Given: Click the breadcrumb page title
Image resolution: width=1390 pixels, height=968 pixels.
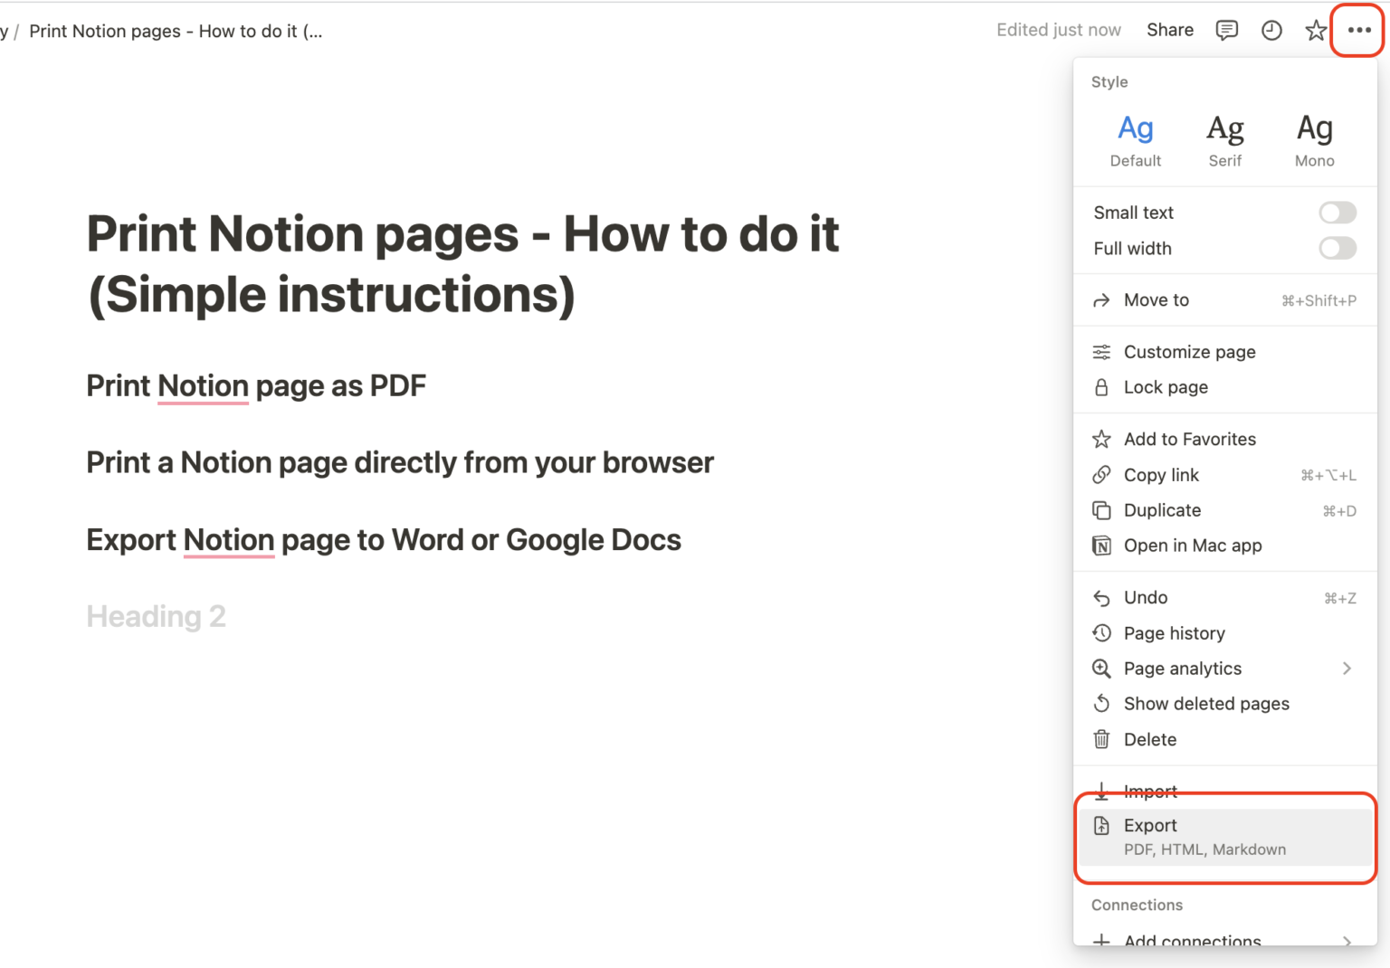Looking at the screenshot, I should [175, 30].
